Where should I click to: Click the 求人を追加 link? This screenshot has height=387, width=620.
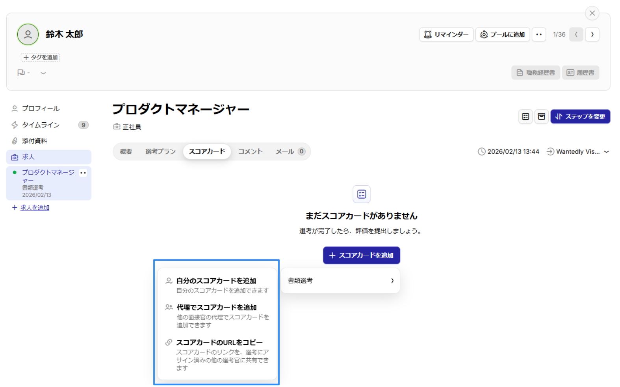tap(35, 208)
